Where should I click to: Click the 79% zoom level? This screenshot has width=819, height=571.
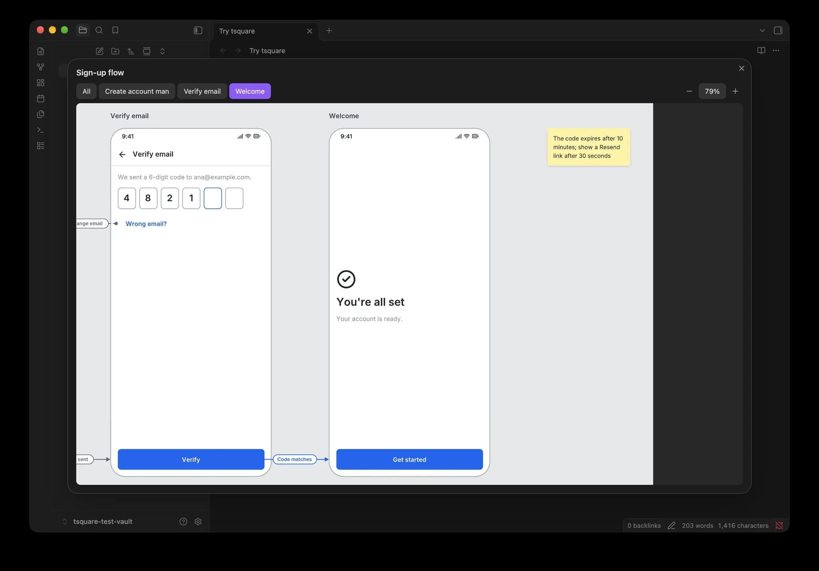tap(712, 91)
